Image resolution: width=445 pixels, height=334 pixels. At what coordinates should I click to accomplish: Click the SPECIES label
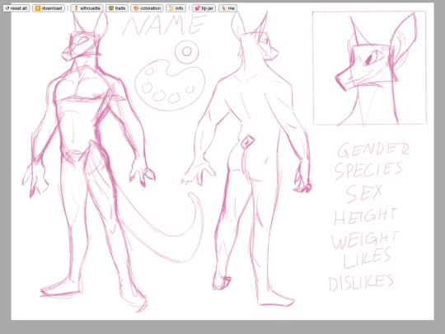(x=368, y=171)
